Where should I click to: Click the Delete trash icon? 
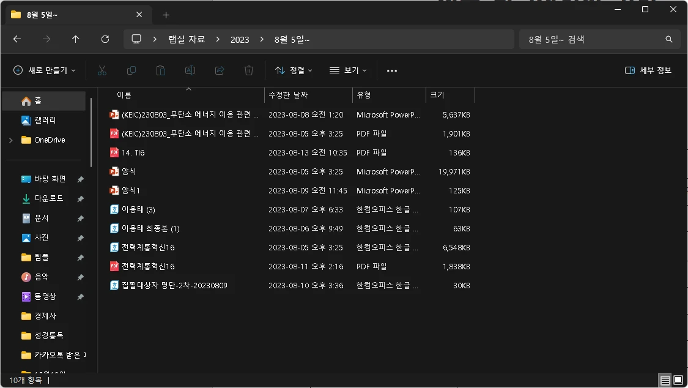(x=249, y=70)
